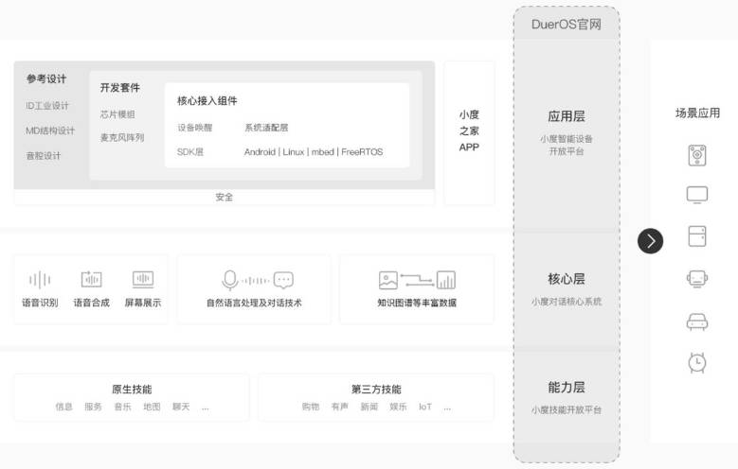Click SDK层 label
The image size is (738, 469).
tap(190, 152)
